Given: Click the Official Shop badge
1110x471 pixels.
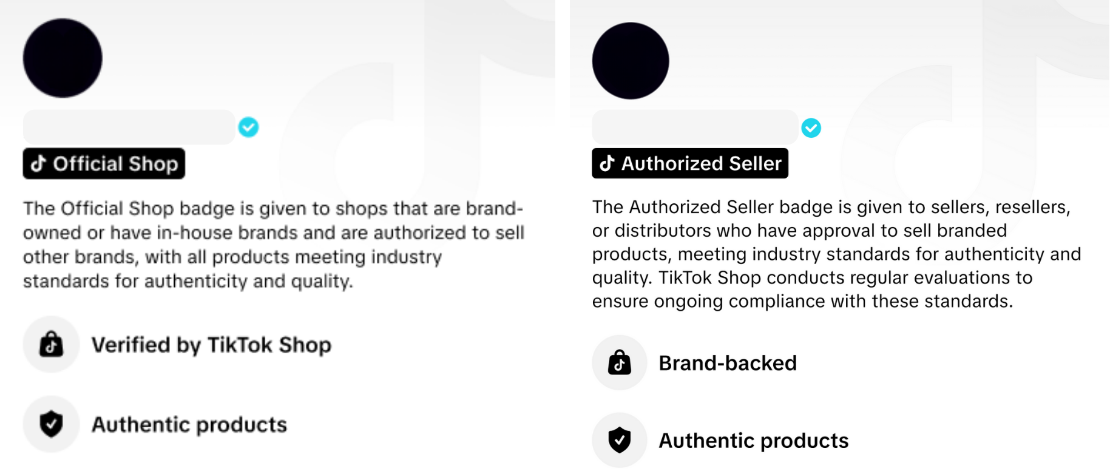Looking at the screenshot, I should tap(104, 164).
